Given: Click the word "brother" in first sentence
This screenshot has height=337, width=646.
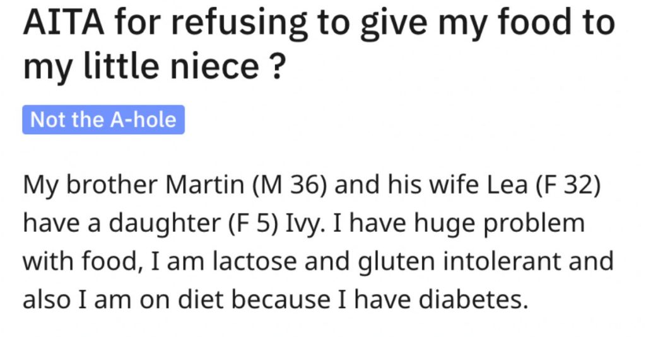Looking at the screenshot, I should click(x=112, y=185).
